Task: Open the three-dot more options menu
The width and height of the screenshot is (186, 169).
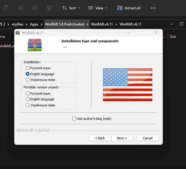Action: (153, 8)
